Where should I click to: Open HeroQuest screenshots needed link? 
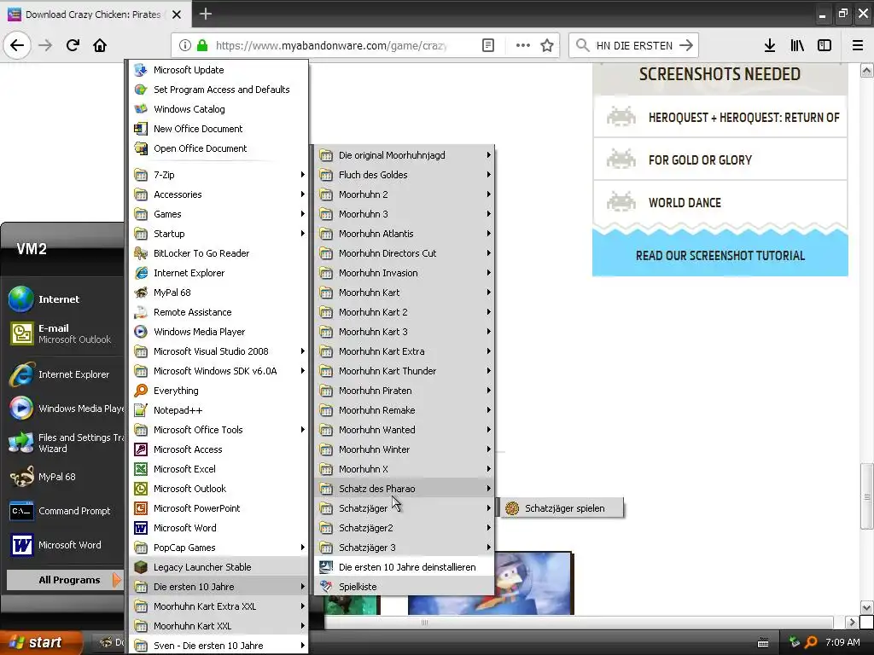coord(720,117)
